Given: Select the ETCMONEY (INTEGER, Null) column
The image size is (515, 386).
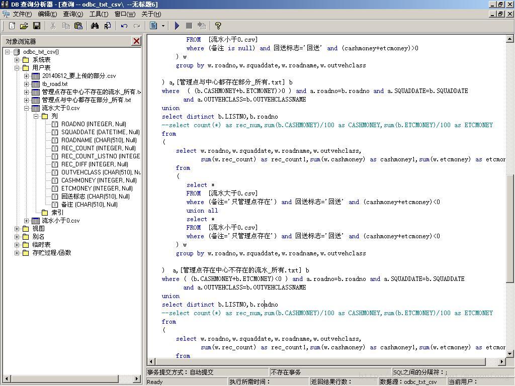Looking at the screenshot, I should click(97, 188).
